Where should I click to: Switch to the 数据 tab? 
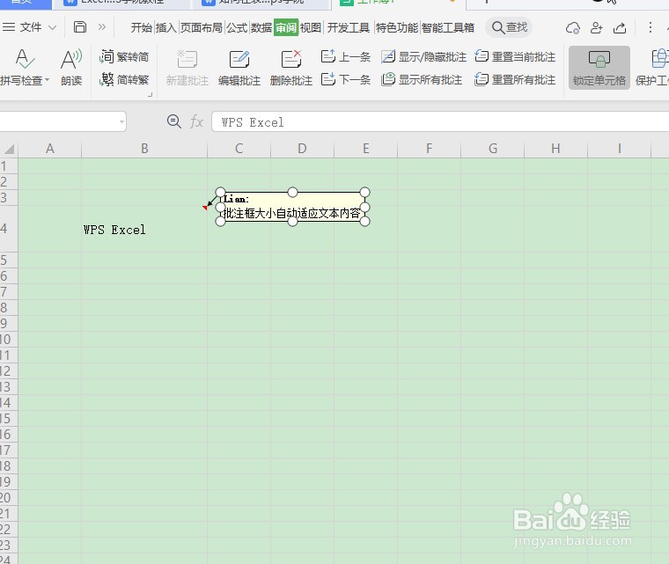point(261,28)
